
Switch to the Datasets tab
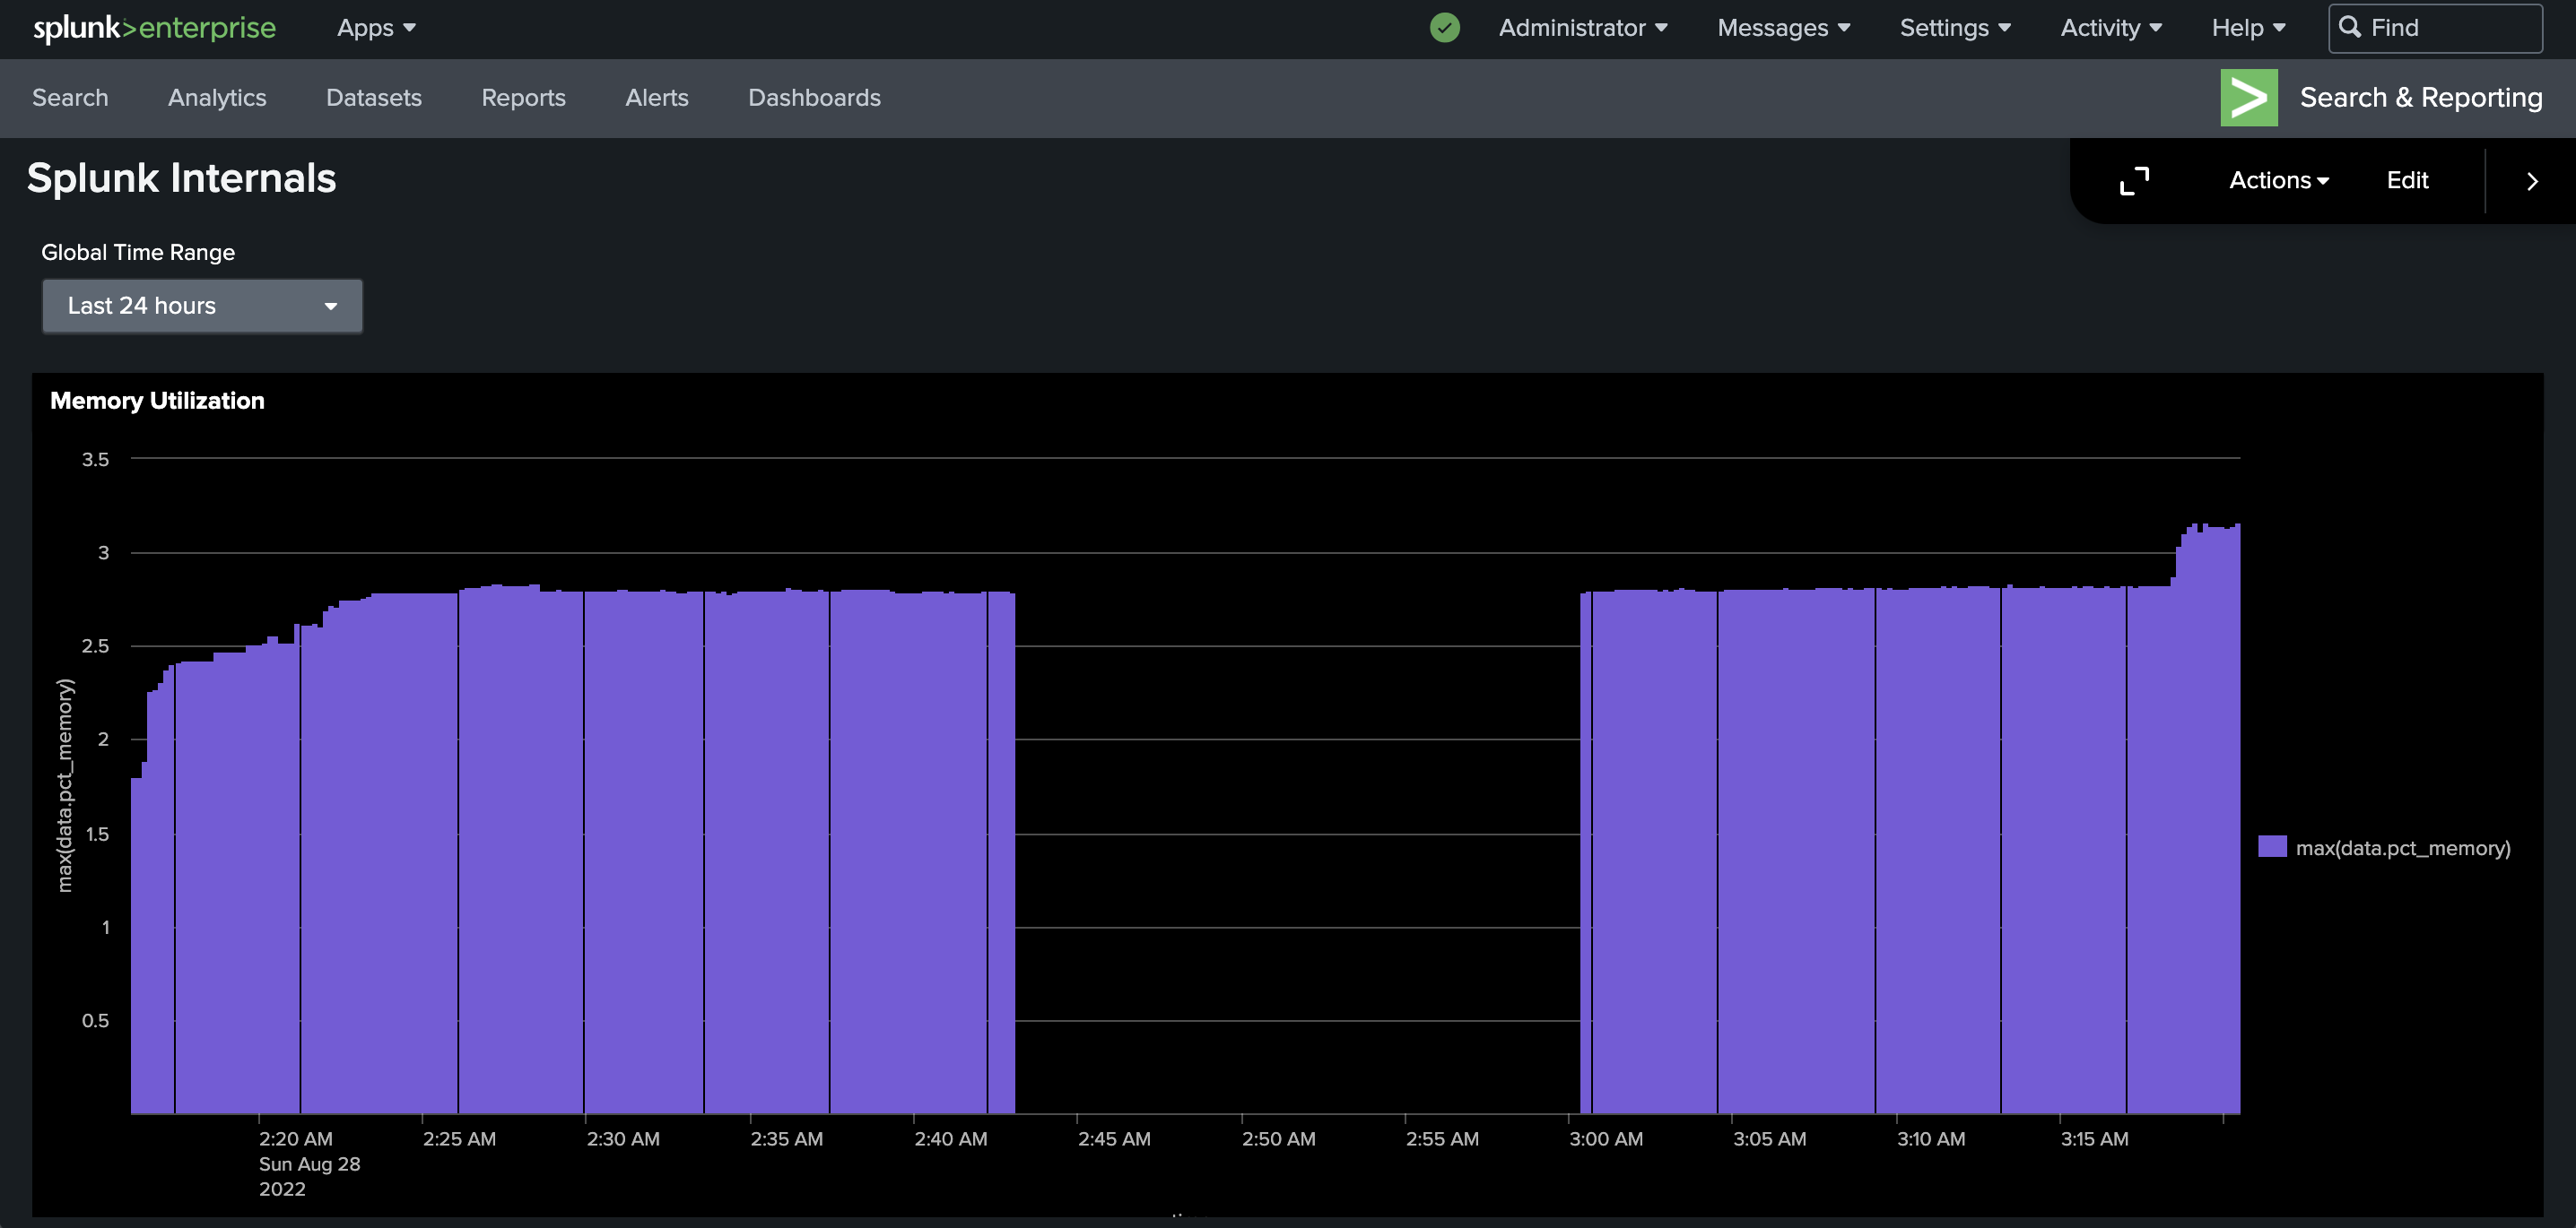tap(374, 98)
